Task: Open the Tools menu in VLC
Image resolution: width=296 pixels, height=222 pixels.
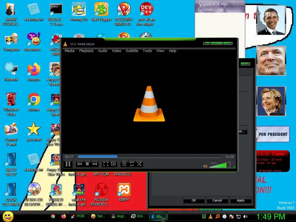Action: (x=147, y=51)
